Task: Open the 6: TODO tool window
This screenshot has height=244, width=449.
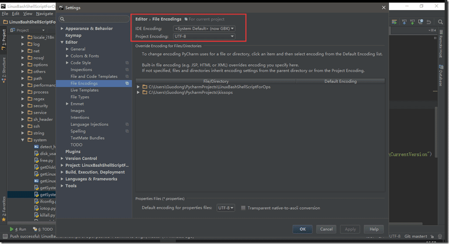Action: click(43, 229)
